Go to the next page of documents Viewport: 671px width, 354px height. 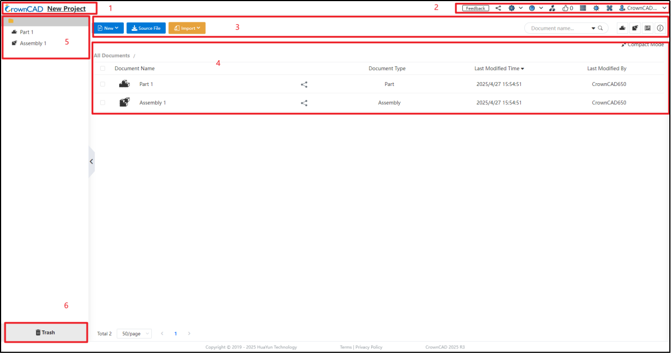click(x=189, y=333)
